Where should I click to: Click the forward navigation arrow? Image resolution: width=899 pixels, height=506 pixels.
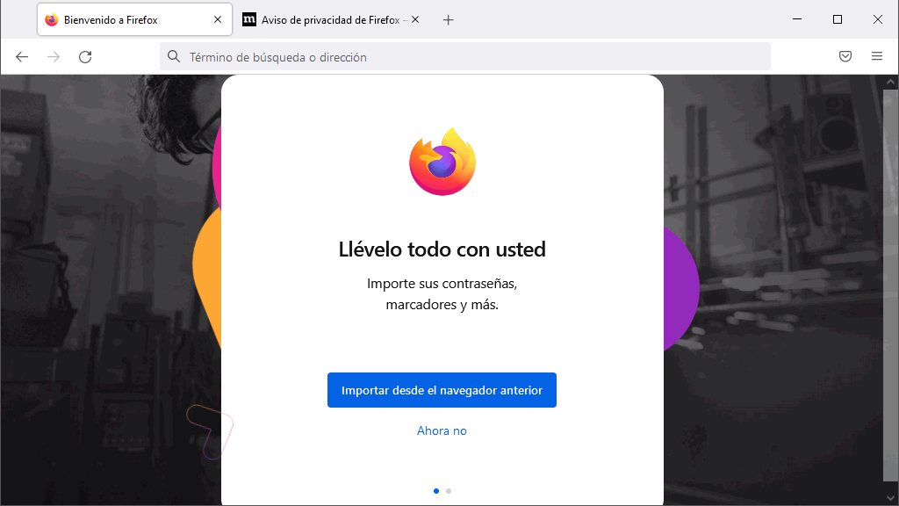click(x=54, y=57)
